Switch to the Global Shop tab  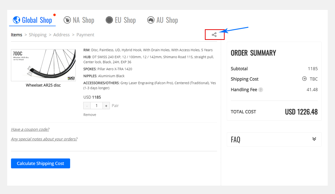coord(32,20)
